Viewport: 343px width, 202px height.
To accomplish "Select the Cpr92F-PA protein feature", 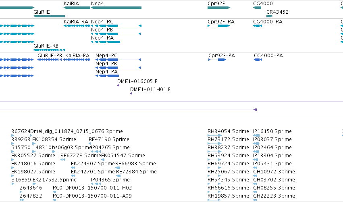I will (217, 60).
